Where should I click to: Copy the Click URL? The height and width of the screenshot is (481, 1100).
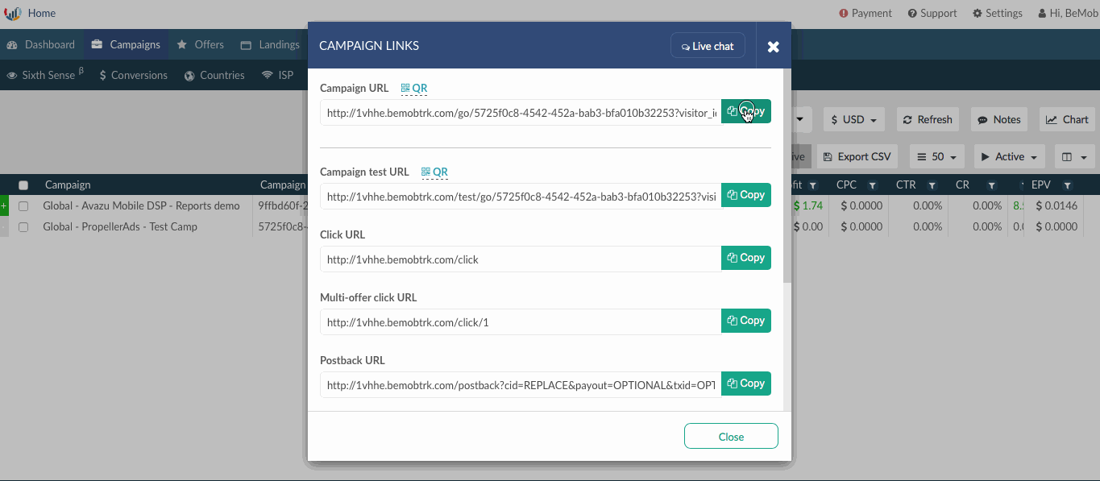[x=746, y=258]
